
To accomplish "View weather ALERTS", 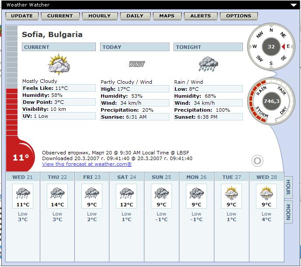I will tap(200, 16).
